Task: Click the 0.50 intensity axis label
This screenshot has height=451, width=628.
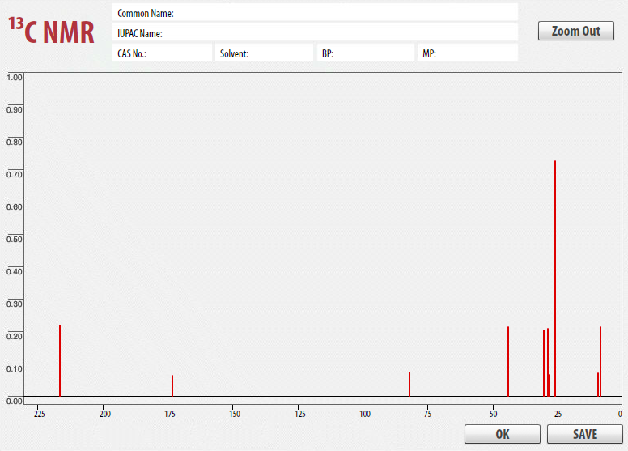Action: [x=15, y=240]
